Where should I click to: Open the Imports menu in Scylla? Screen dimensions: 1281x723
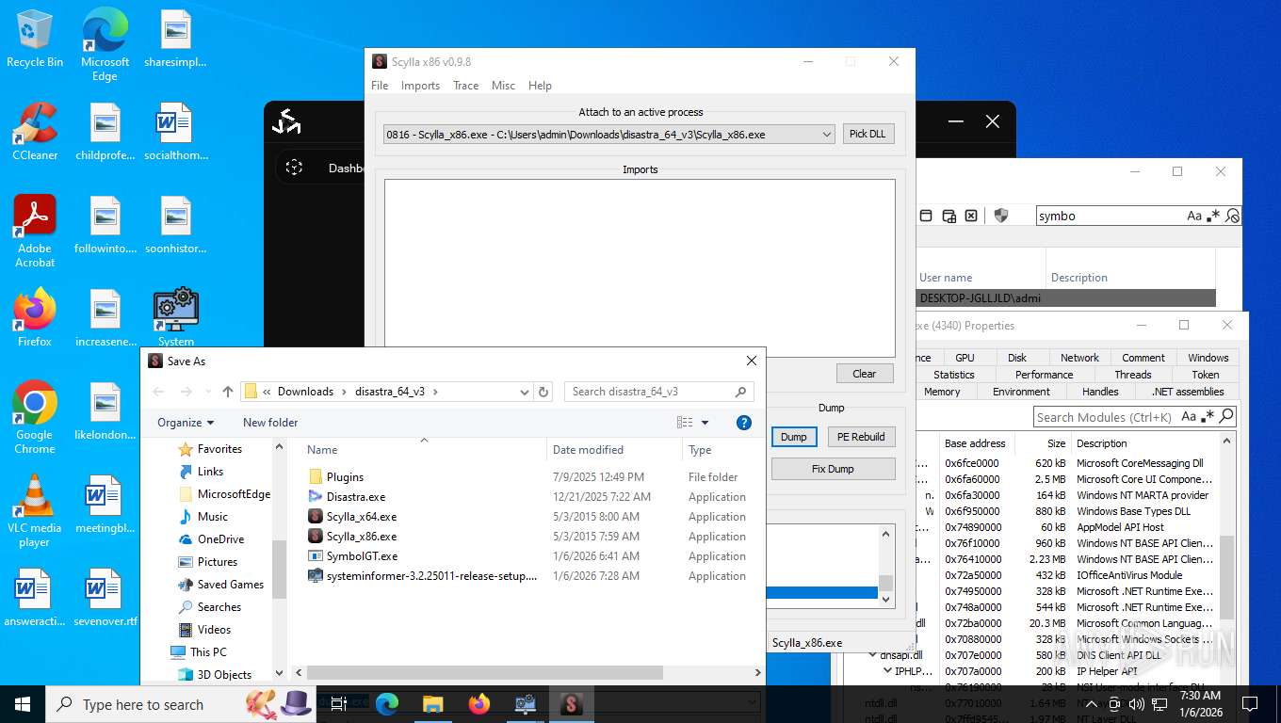tap(420, 86)
